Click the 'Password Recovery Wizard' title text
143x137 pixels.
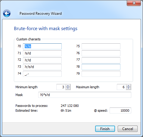[41, 14]
